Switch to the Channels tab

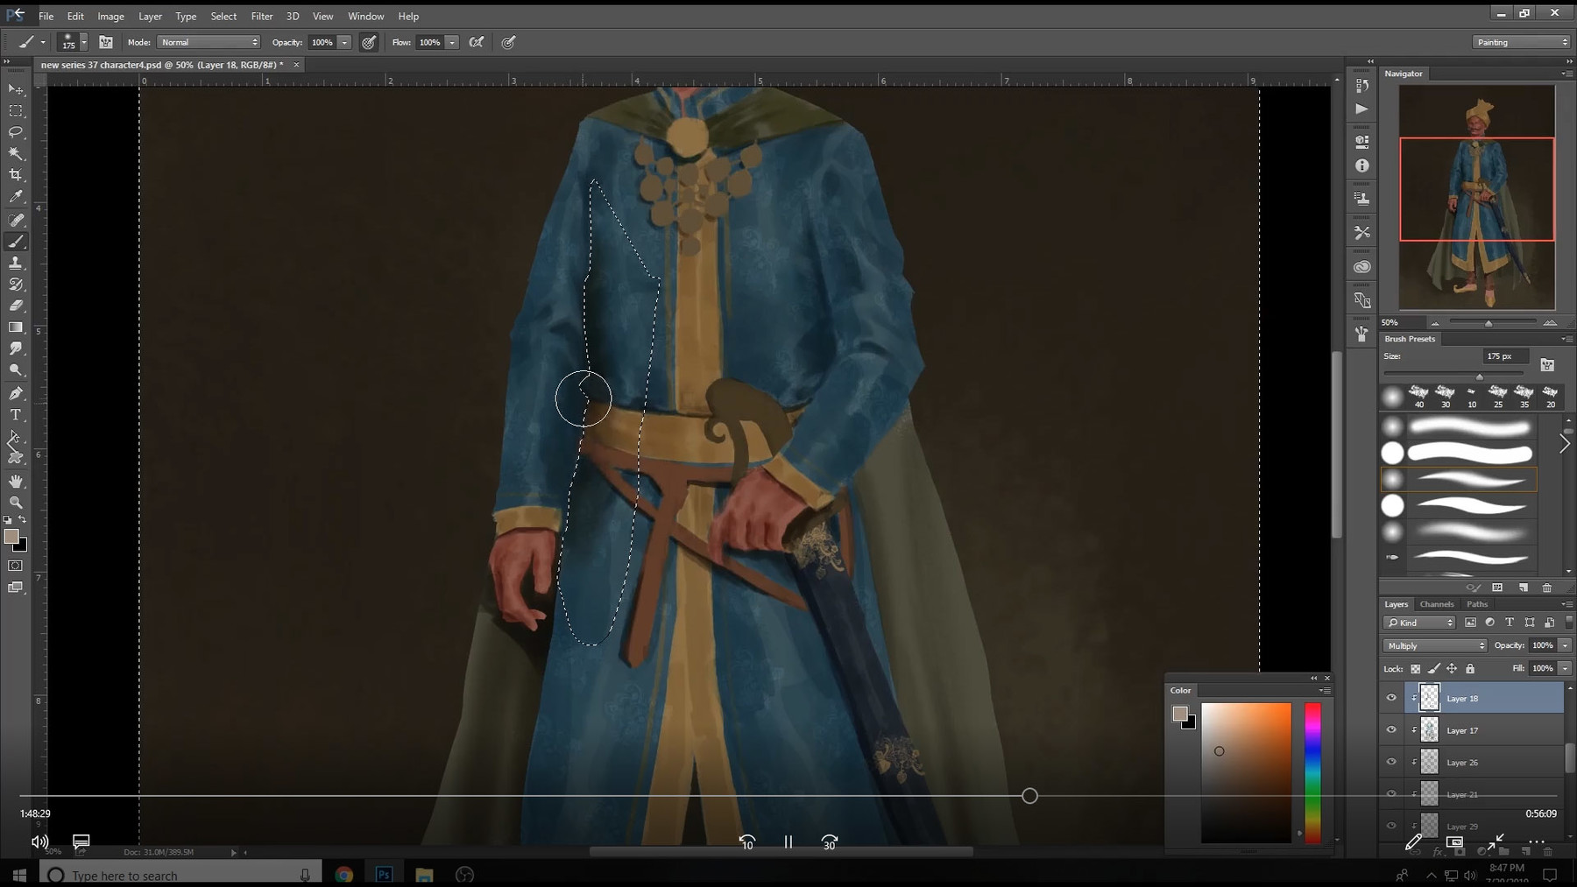point(1438,604)
